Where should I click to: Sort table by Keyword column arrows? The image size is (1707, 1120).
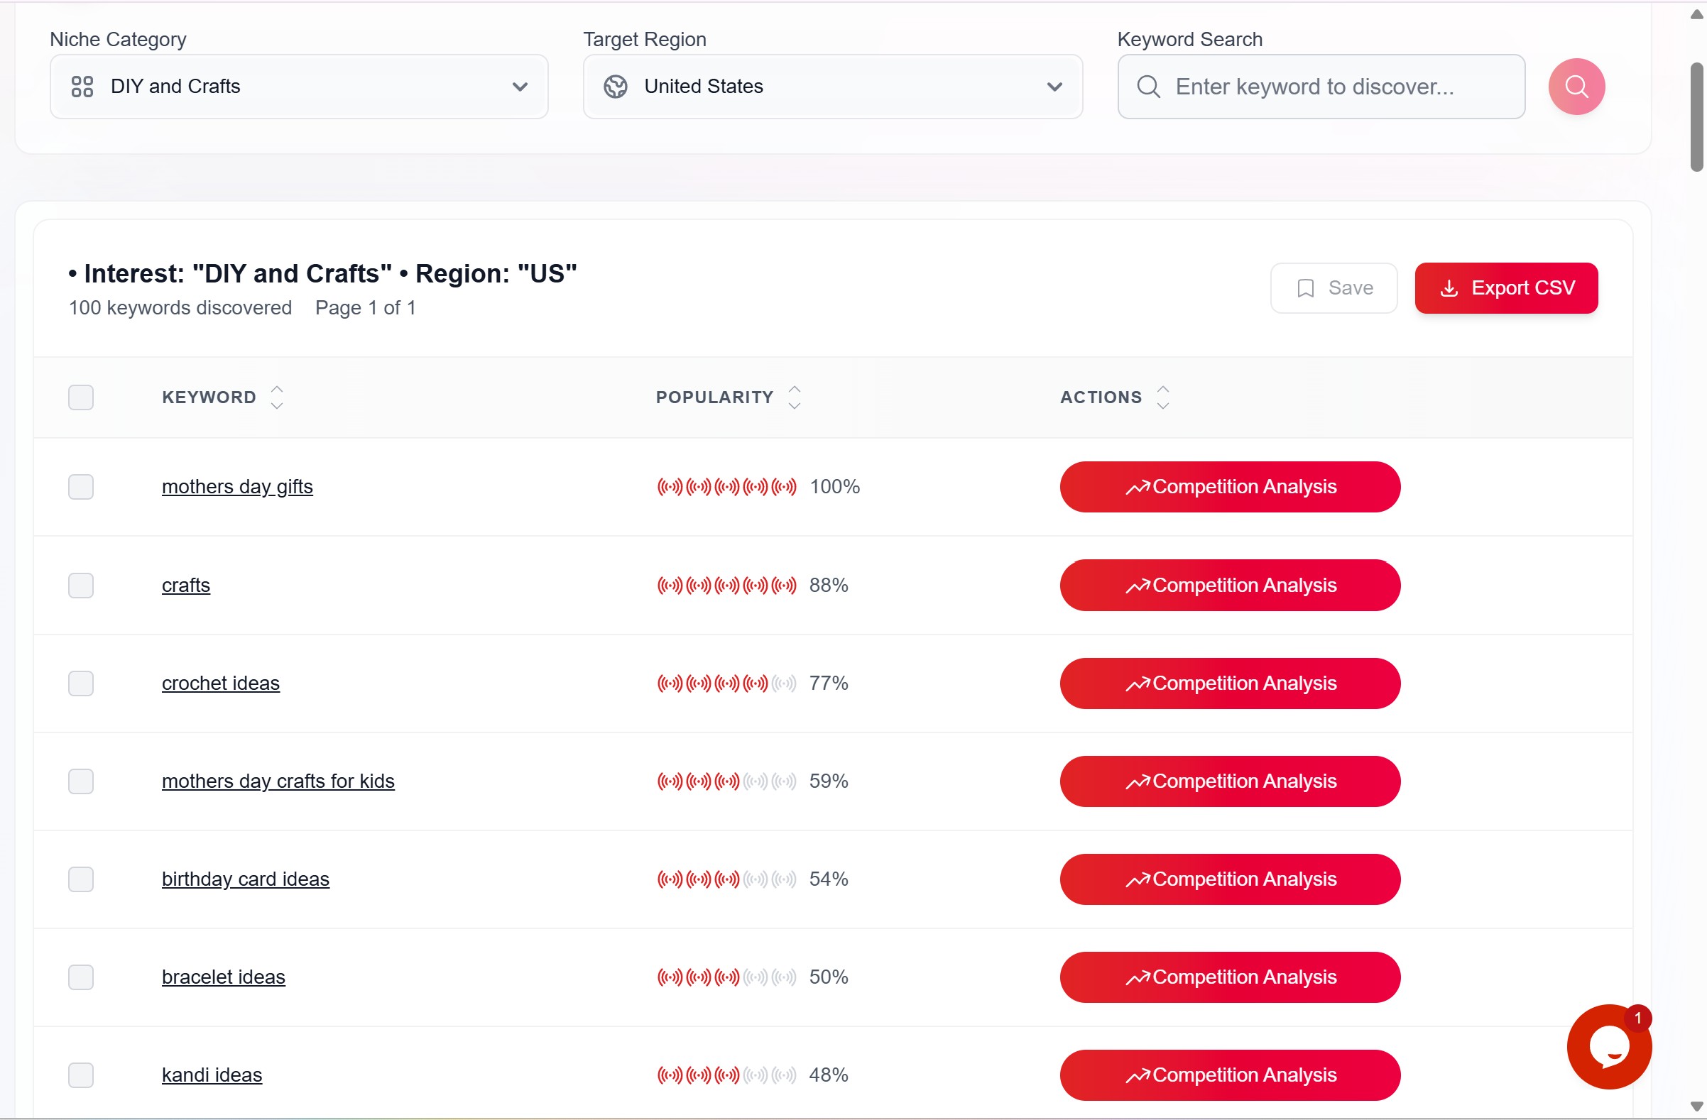[x=277, y=397]
